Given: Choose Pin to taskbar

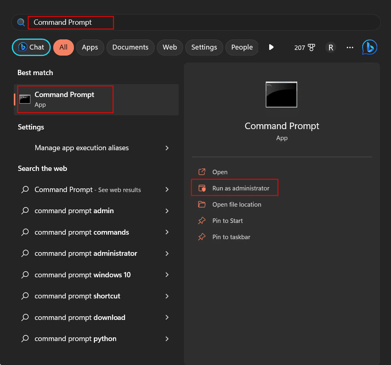Looking at the screenshot, I should [231, 237].
